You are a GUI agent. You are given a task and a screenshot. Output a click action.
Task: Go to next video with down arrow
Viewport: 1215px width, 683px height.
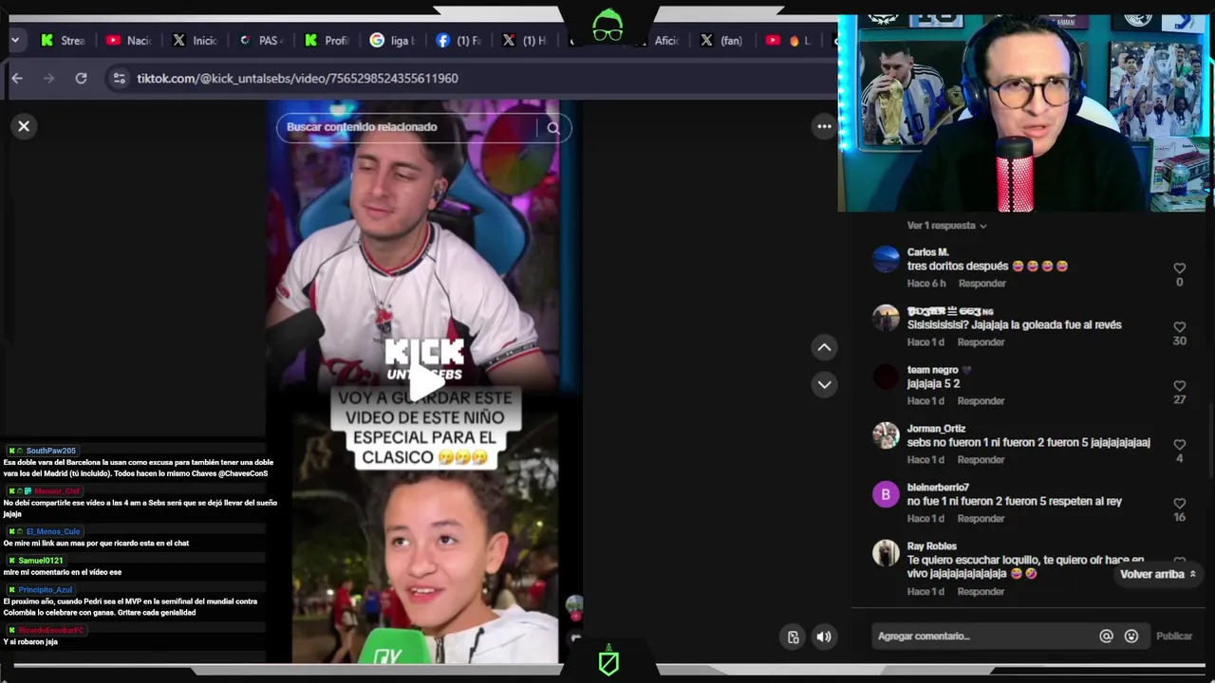pos(824,384)
